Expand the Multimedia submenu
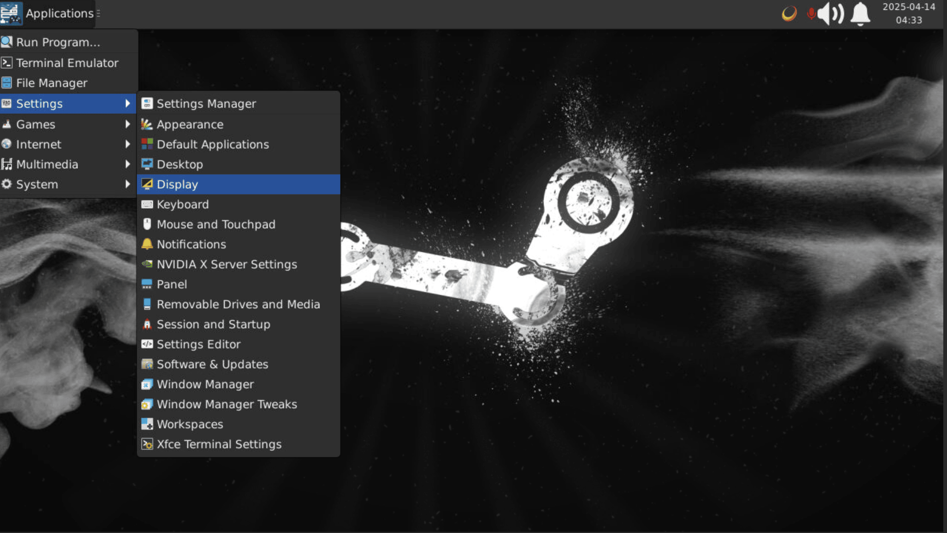 47,164
